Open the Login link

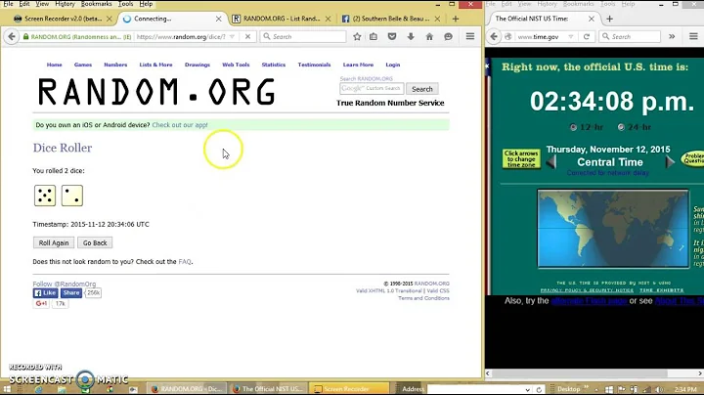coord(392,65)
